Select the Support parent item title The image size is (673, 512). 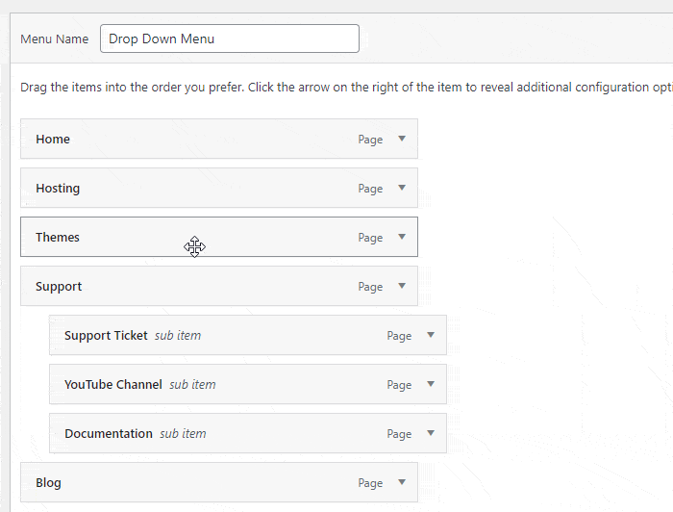(x=59, y=287)
